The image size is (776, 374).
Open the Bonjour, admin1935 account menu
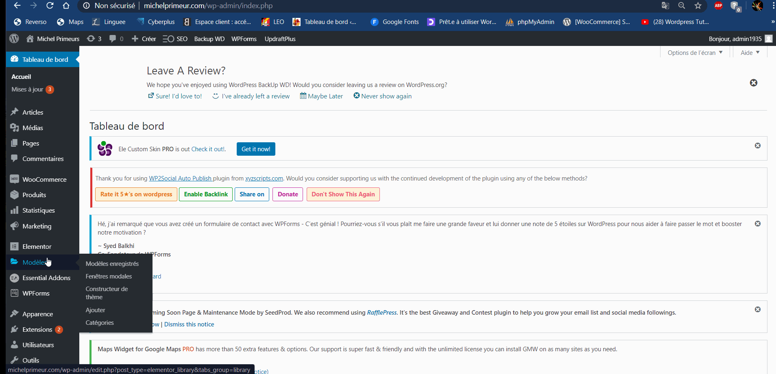(740, 39)
